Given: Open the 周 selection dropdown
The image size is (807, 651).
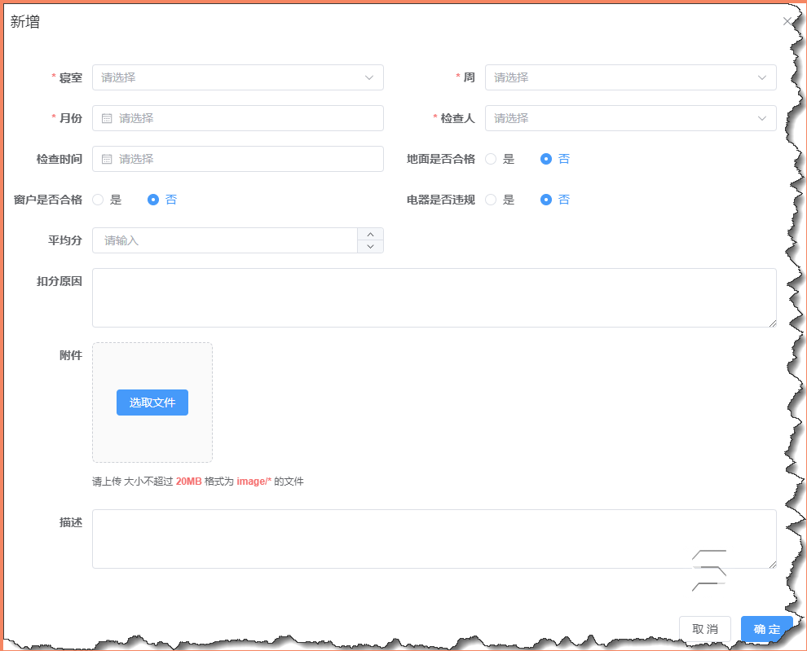Looking at the screenshot, I should point(628,77).
